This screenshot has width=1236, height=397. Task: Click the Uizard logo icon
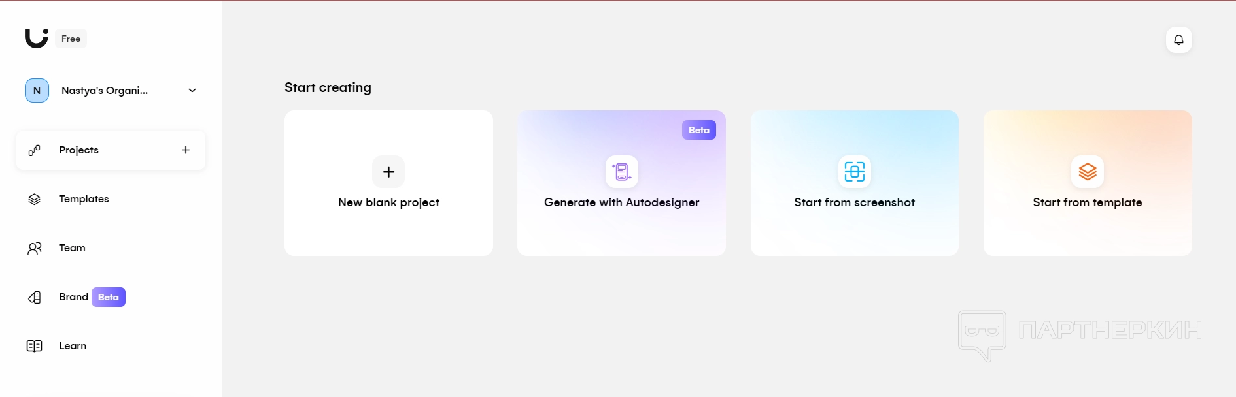coord(36,38)
